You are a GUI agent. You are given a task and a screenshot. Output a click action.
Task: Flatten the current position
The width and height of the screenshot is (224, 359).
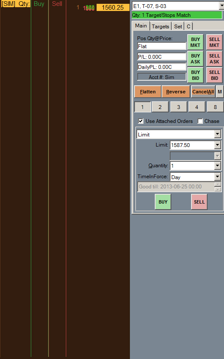tap(148, 92)
